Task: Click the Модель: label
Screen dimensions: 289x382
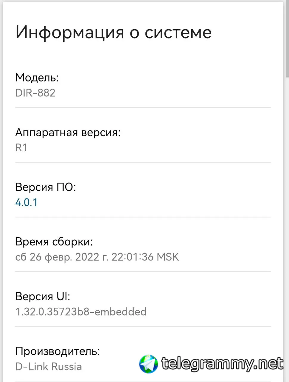Action: coord(37,78)
